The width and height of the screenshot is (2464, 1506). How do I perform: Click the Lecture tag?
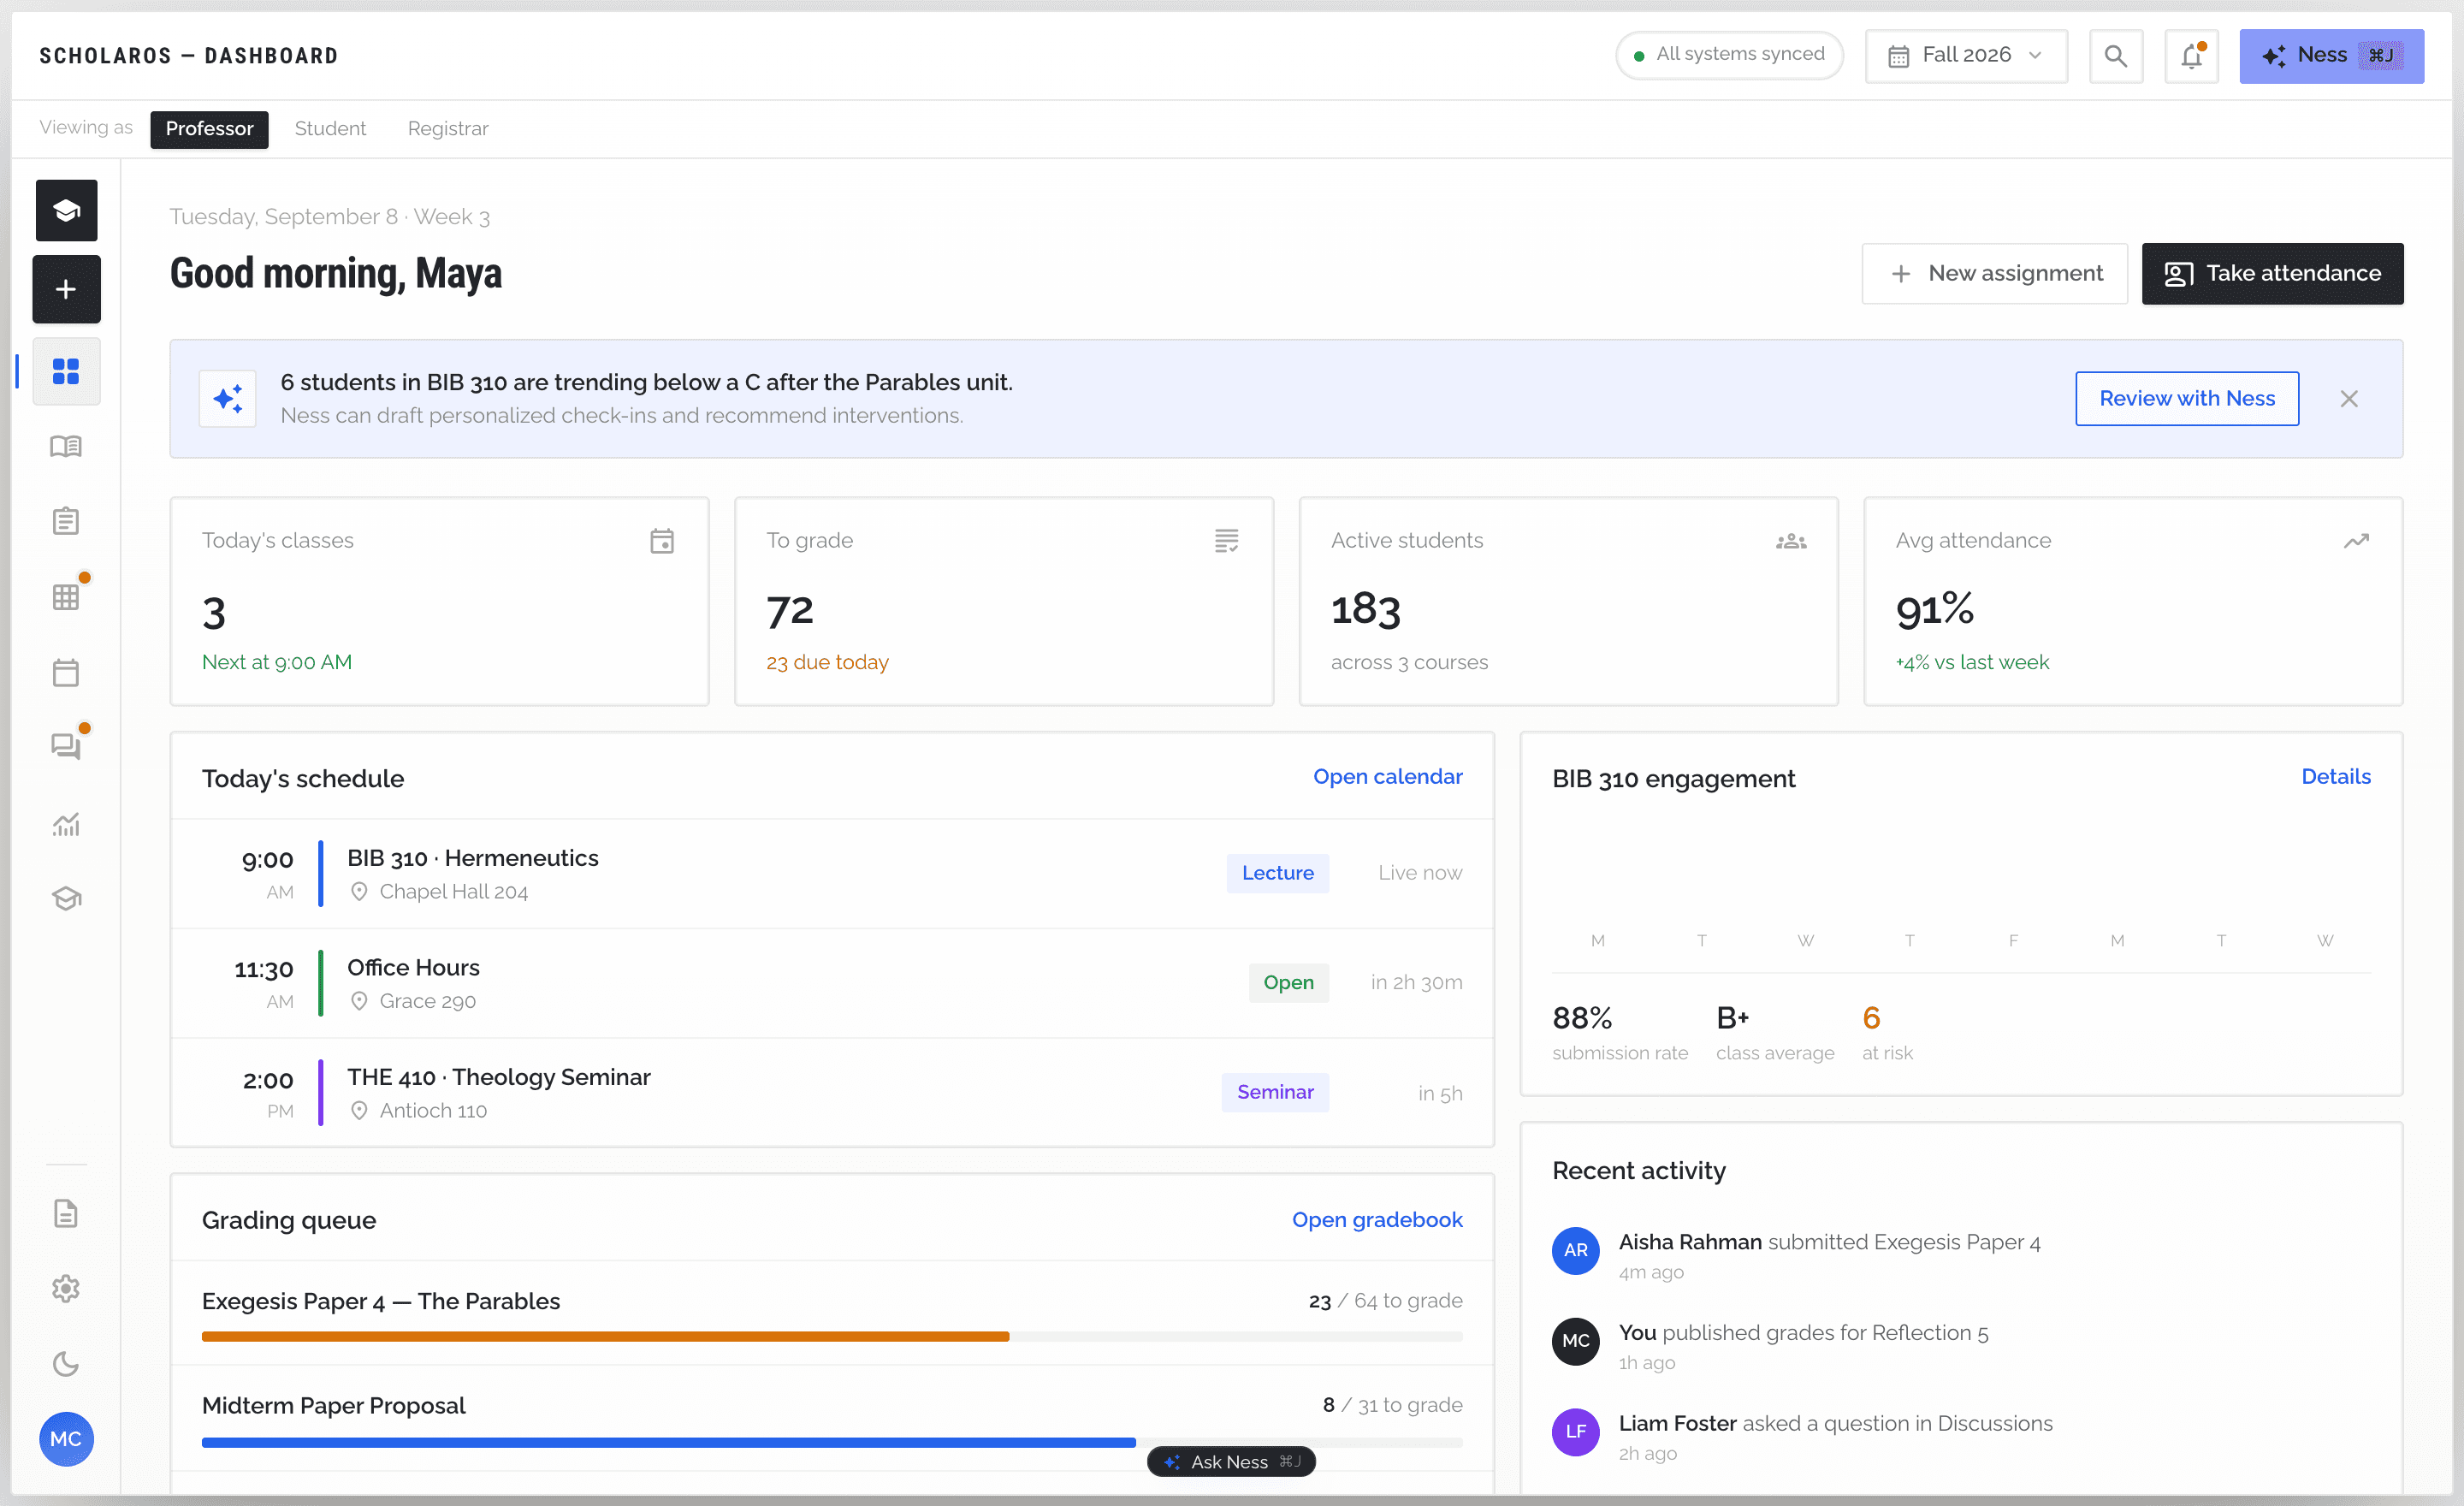click(x=1277, y=873)
